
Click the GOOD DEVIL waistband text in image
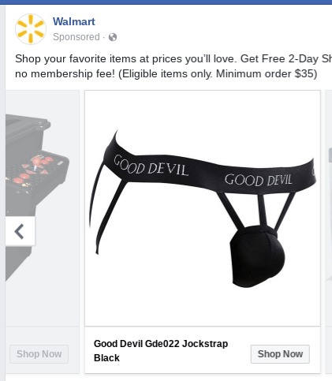point(151,166)
